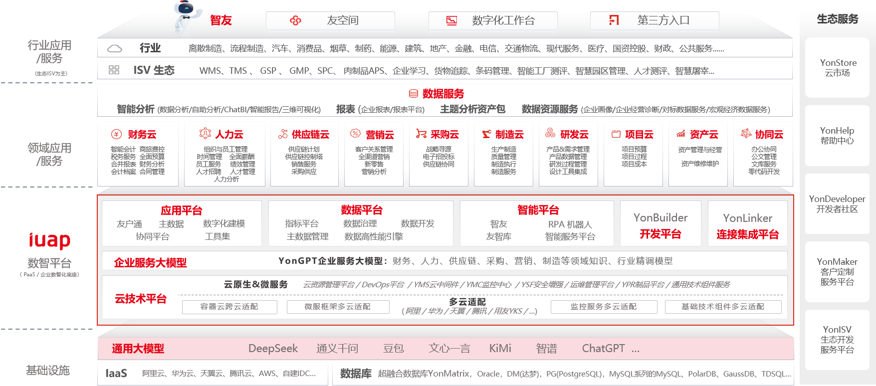Click the grid icon beside ISV 生态
The width and height of the screenshot is (876, 386).
[114, 70]
